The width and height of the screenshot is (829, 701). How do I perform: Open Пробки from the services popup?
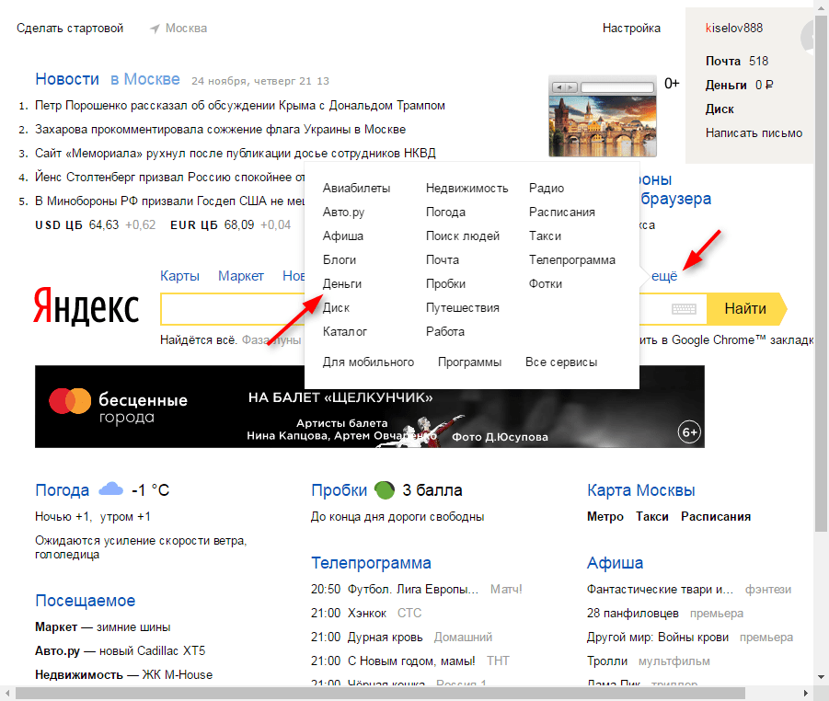(x=445, y=284)
